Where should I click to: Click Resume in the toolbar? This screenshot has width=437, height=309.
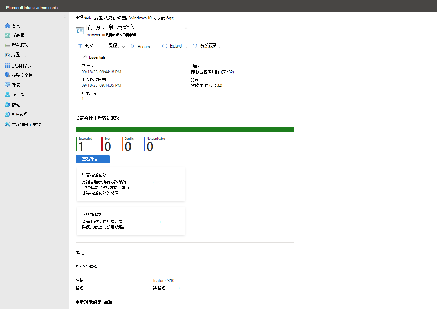pos(141,46)
